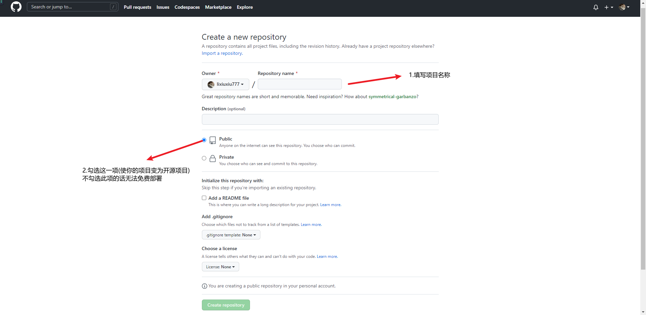Screen dimensions: 646x315
Task: Expand the License None dropdown
Action: point(220,267)
